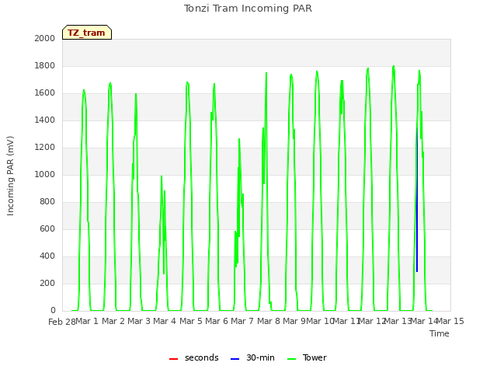
Task: Click the Time axis label
Action: point(440,333)
